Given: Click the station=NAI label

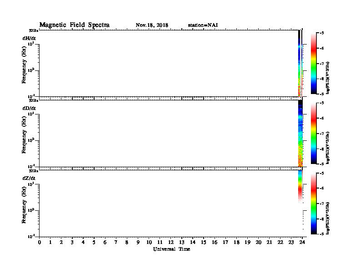Looking at the screenshot, I should 203,25.
